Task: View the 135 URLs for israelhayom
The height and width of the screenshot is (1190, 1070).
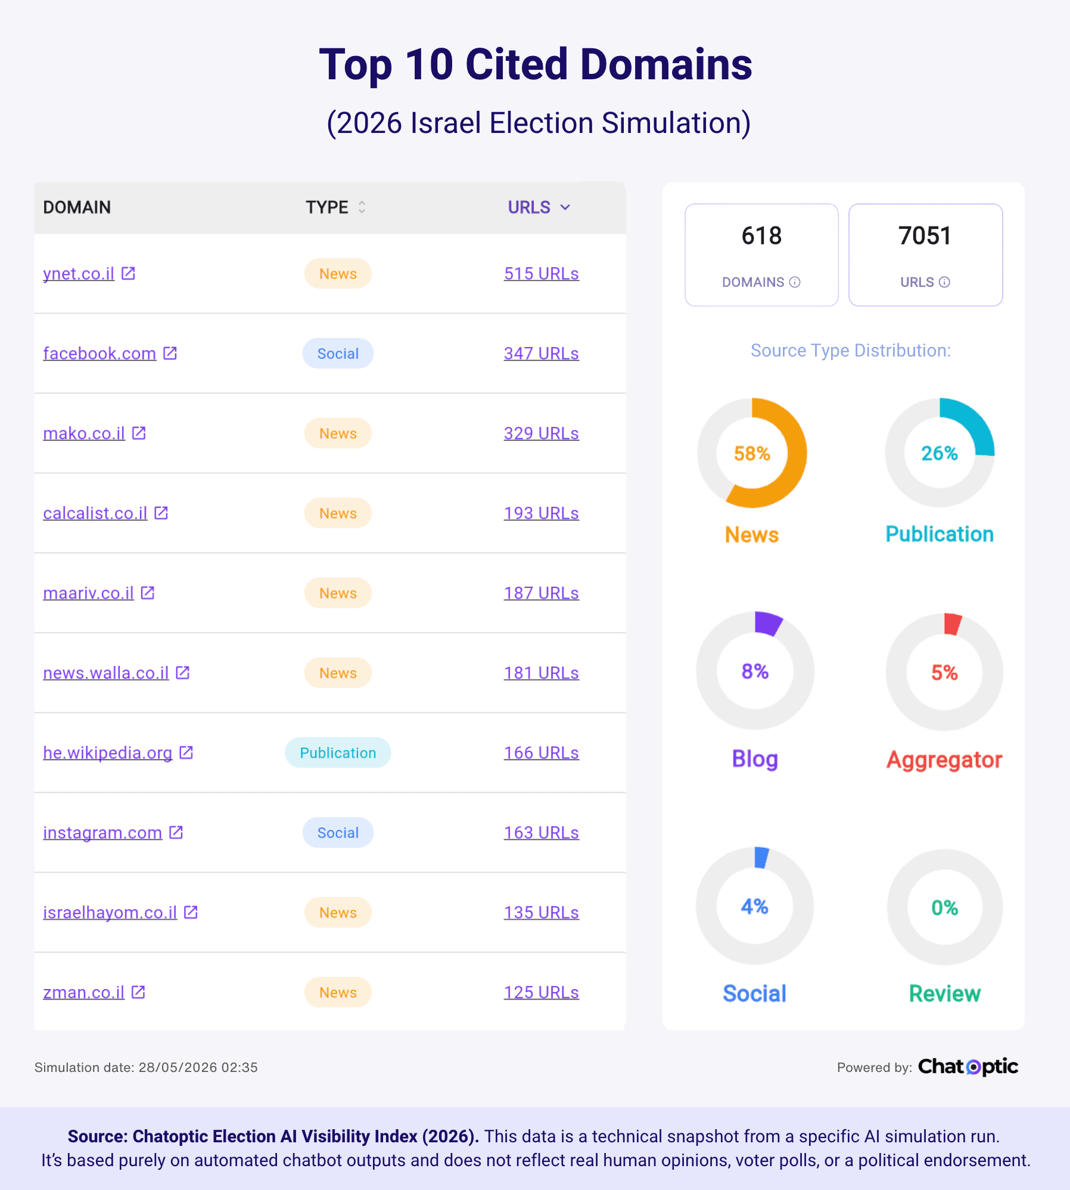Action: [542, 913]
